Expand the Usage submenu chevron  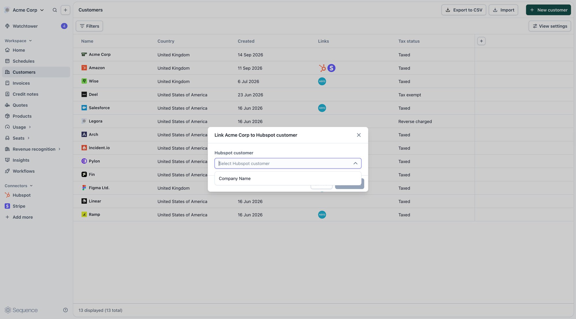point(30,127)
